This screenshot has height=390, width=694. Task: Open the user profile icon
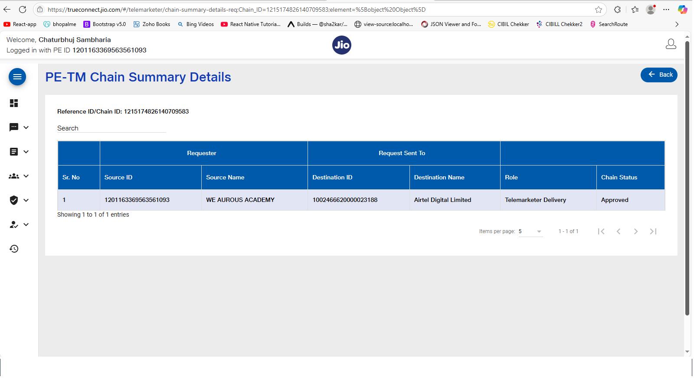point(671,44)
